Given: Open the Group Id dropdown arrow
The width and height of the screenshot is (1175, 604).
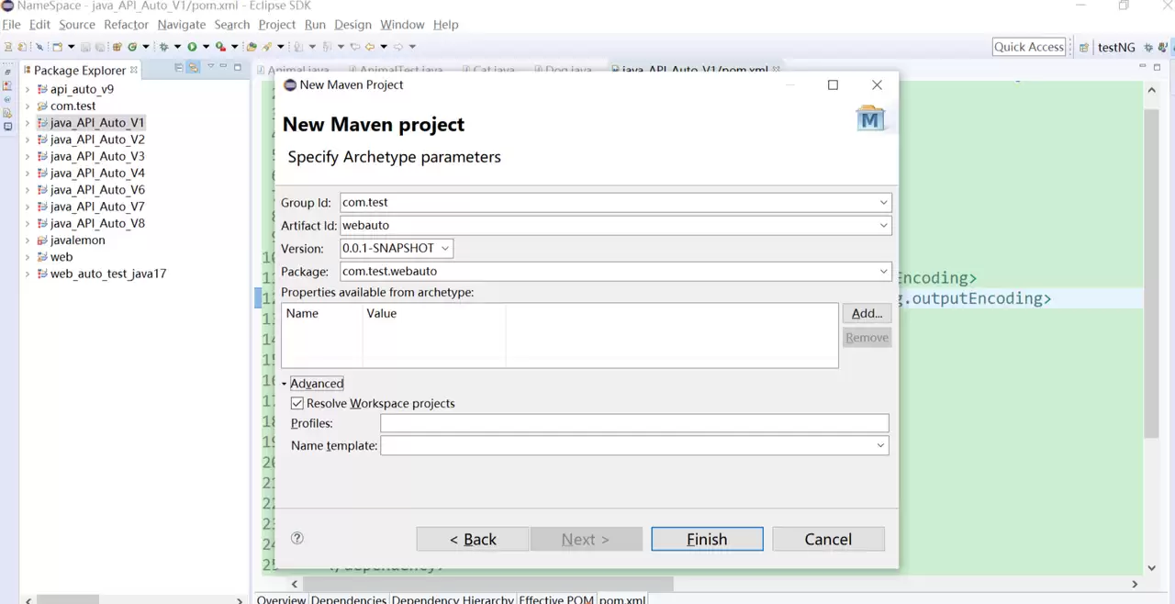Looking at the screenshot, I should (x=883, y=202).
